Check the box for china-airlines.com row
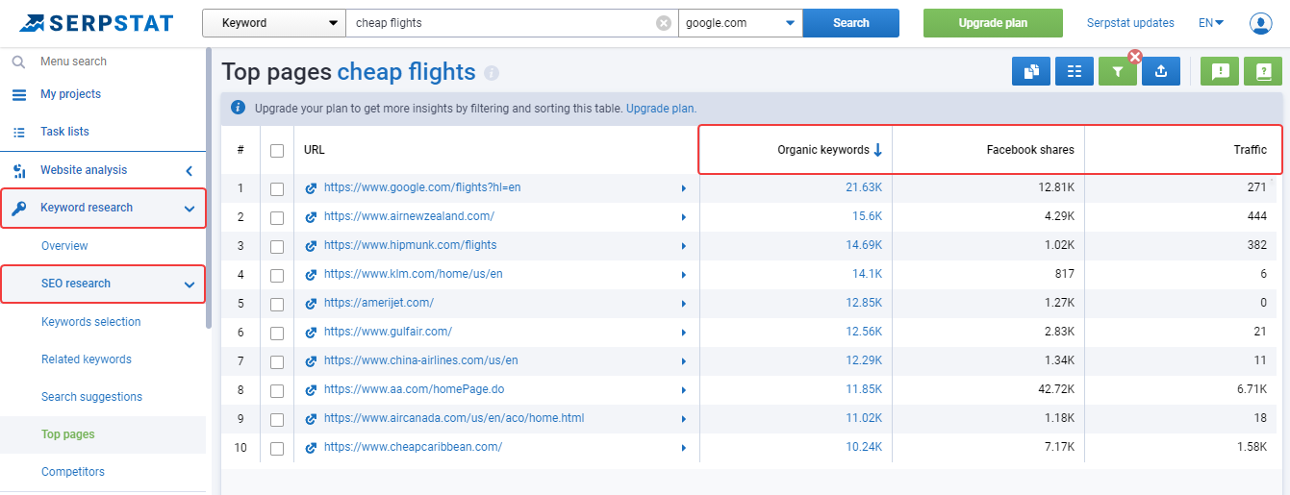 [277, 361]
